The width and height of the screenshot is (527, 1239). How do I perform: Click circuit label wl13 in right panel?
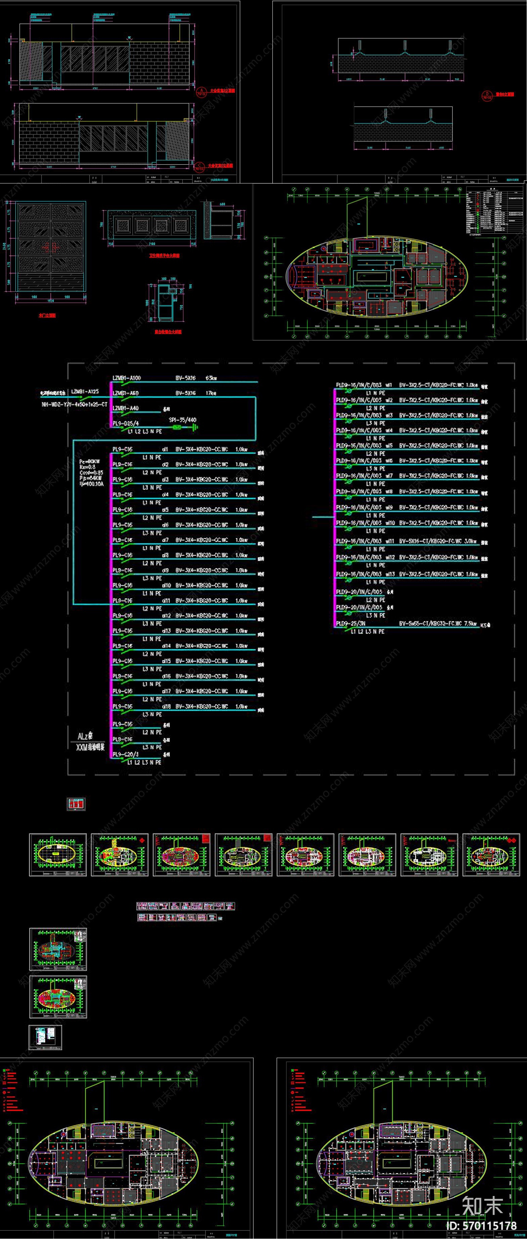(x=390, y=574)
